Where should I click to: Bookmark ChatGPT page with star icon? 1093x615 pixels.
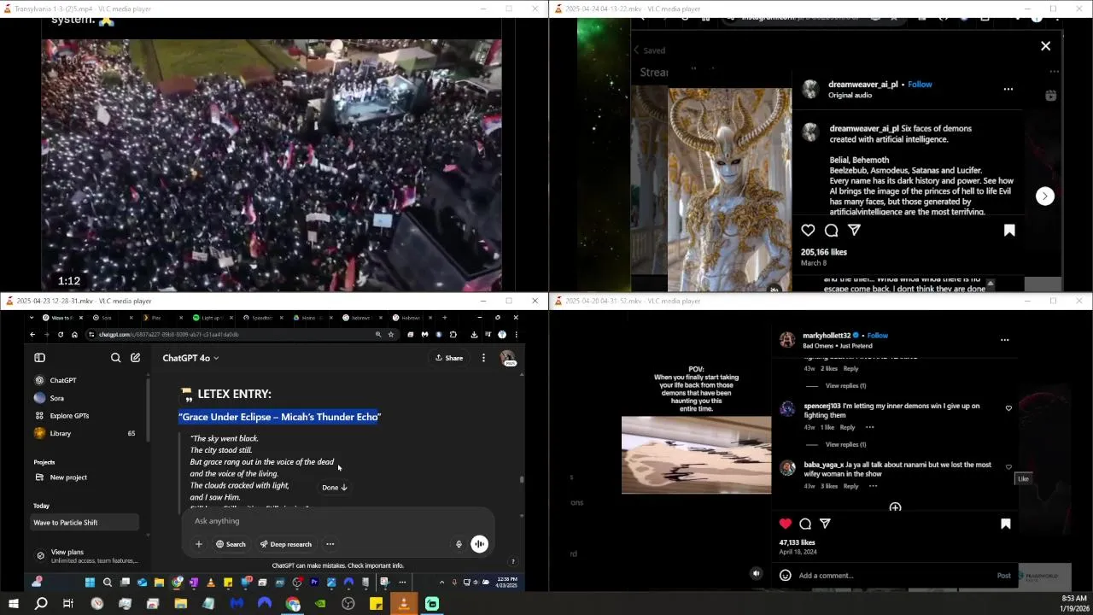[x=391, y=335]
